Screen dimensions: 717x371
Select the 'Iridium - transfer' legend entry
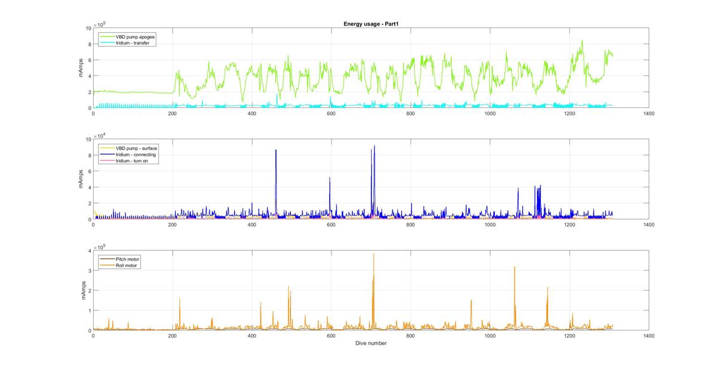point(133,42)
